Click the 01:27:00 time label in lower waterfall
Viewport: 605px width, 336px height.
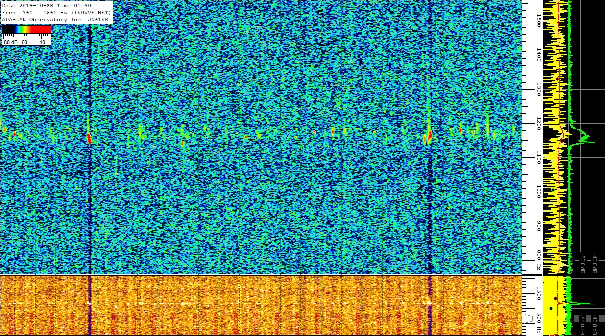(x=277, y=323)
